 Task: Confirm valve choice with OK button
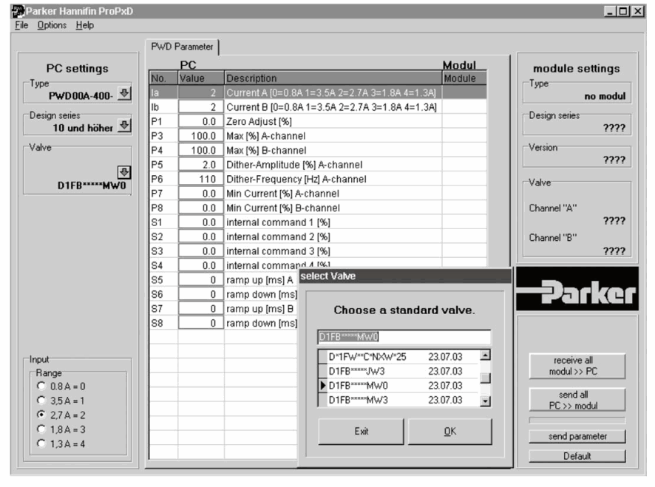(x=450, y=432)
